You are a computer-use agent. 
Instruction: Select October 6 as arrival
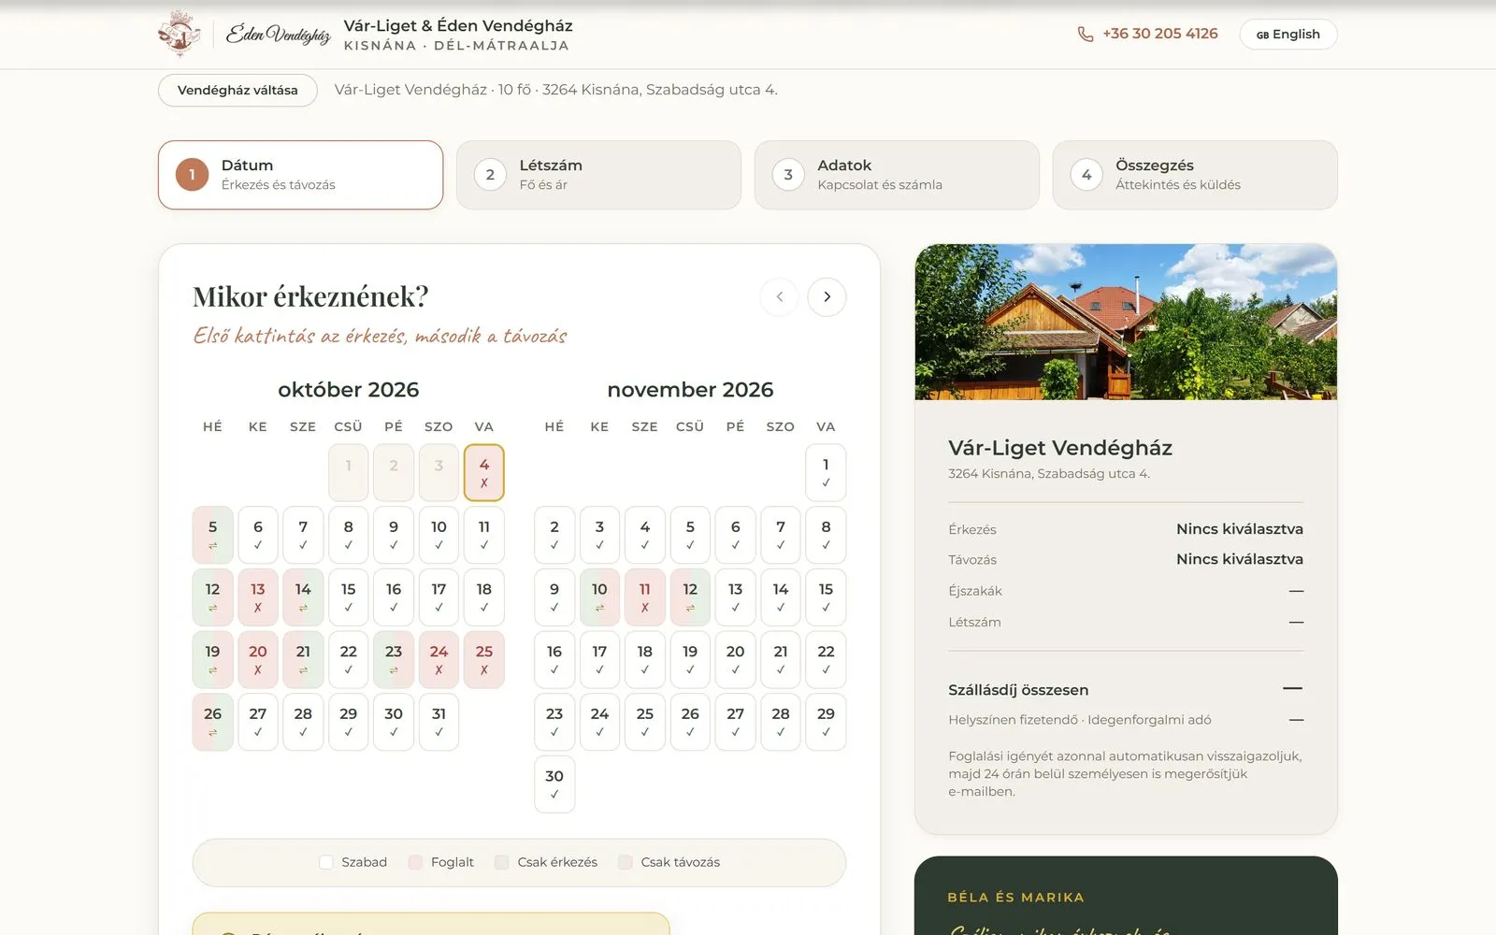258,535
